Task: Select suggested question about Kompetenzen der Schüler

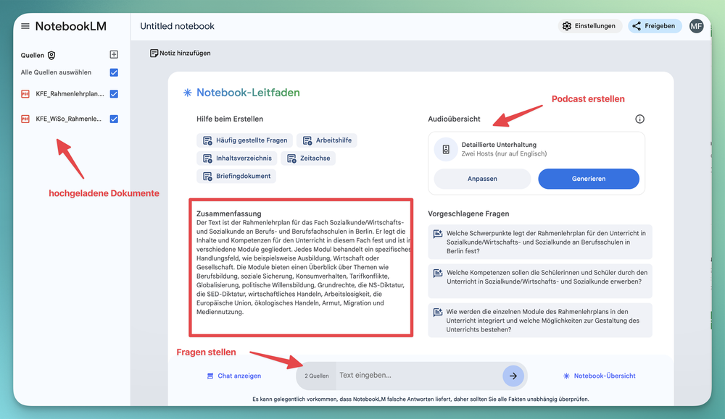Action: (x=540, y=281)
